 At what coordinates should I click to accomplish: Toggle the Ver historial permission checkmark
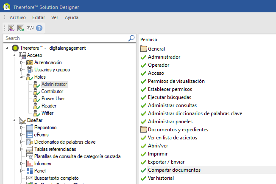click(143, 178)
